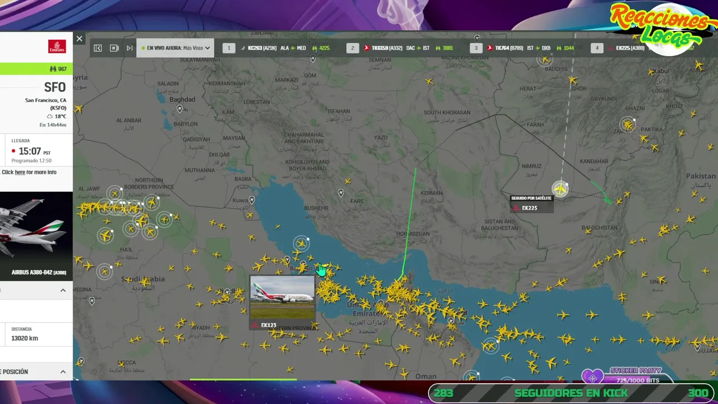
Task: Select circled aircraft over the Persian Gulf near Bushehr
Action: click(x=301, y=244)
